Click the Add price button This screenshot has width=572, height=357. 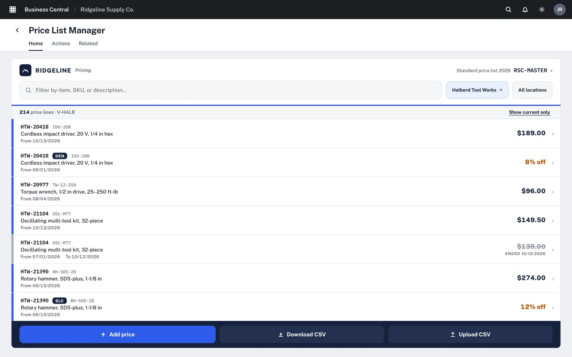(118, 335)
